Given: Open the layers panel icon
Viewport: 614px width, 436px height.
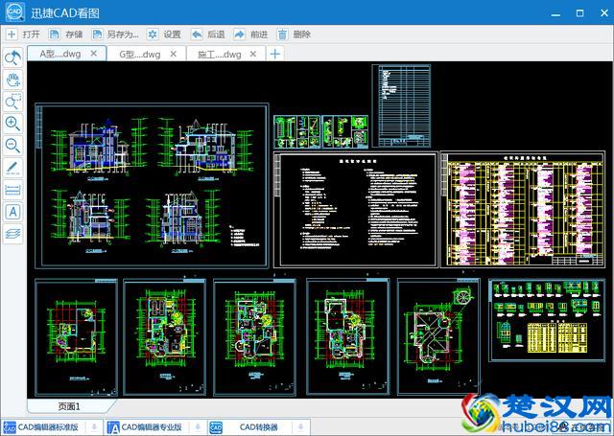Looking at the screenshot, I should [x=13, y=233].
